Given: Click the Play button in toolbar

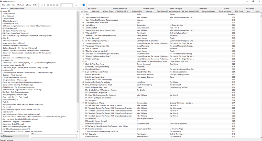Looking at the screenshot, I should [x=45, y=5].
